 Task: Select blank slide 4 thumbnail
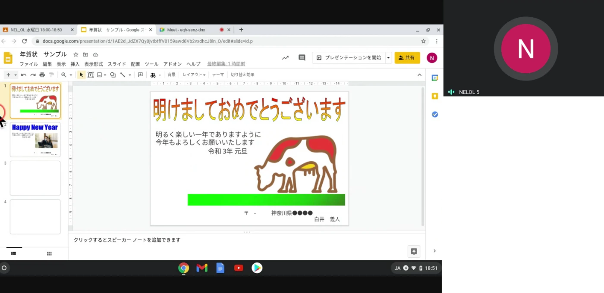tap(35, 217)
